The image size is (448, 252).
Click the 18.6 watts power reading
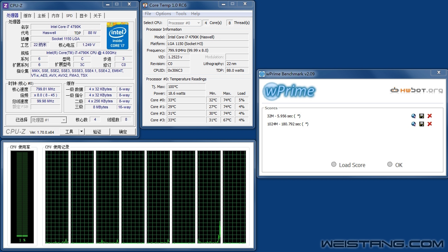point(186,93)
